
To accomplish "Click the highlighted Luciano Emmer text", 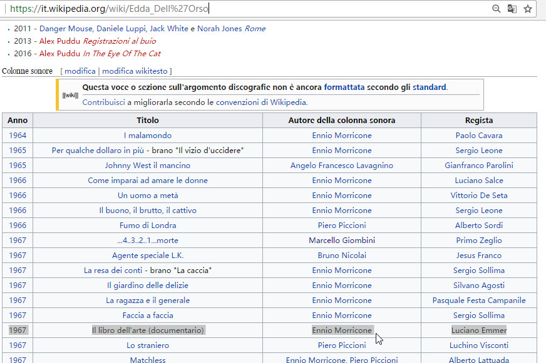I will 479,330.
